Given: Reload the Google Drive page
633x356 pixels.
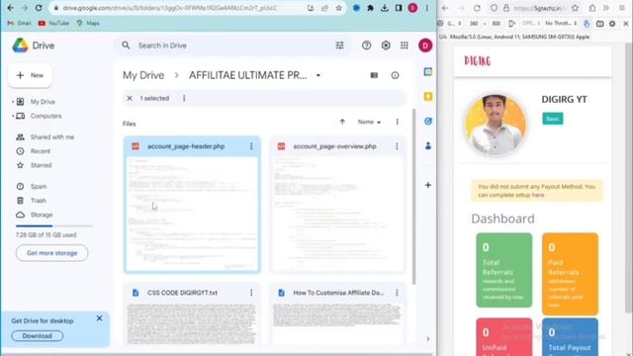Looking at the screenshot, I should coord(39,8).
